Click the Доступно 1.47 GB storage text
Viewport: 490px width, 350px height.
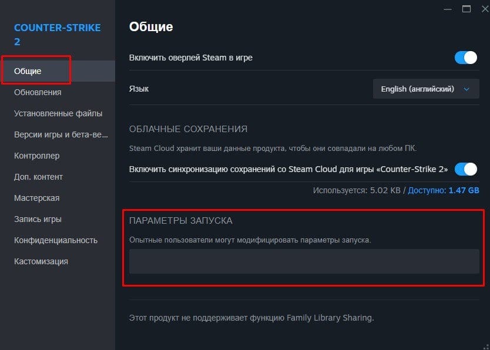[x=444, y=191]
